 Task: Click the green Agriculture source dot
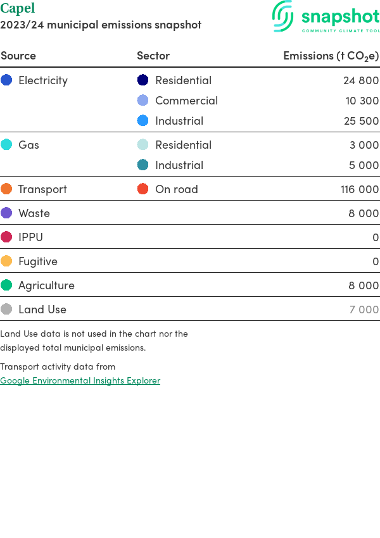[6, 285]
